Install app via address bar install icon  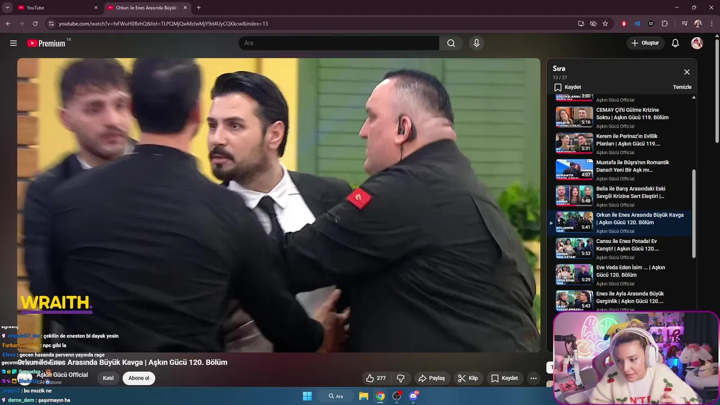tap(581, 24)
